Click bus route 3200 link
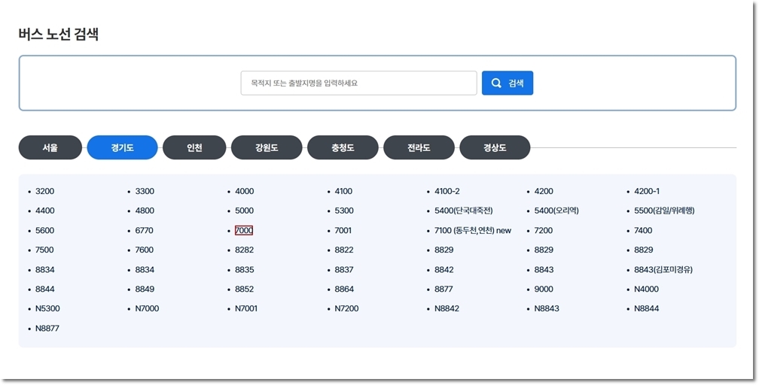Image resolution: width=759 pixels, height=385 pixels. pyautogui.click(x=45, y=192)
